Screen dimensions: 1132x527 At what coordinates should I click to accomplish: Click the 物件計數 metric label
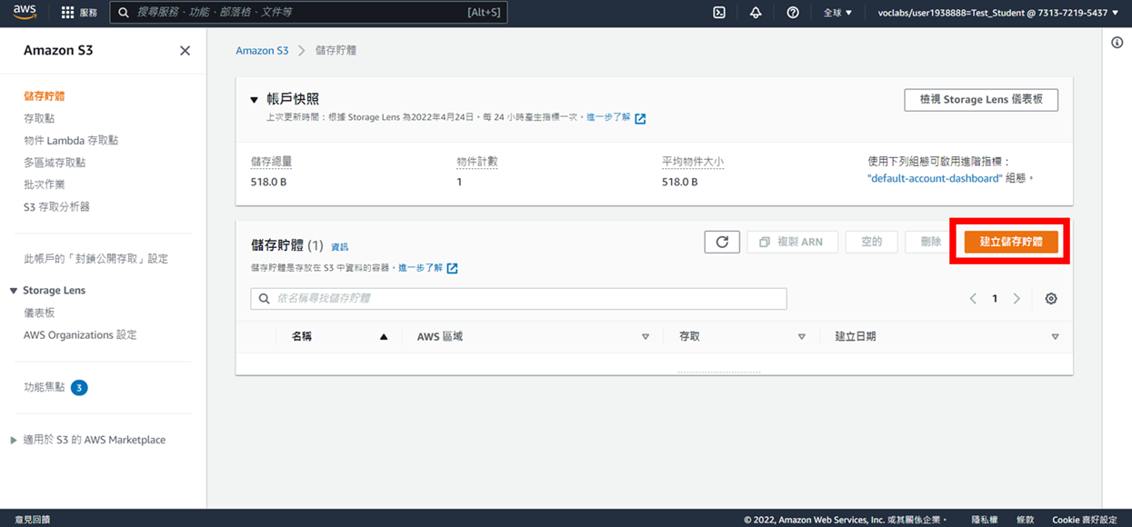coord(477,162)
